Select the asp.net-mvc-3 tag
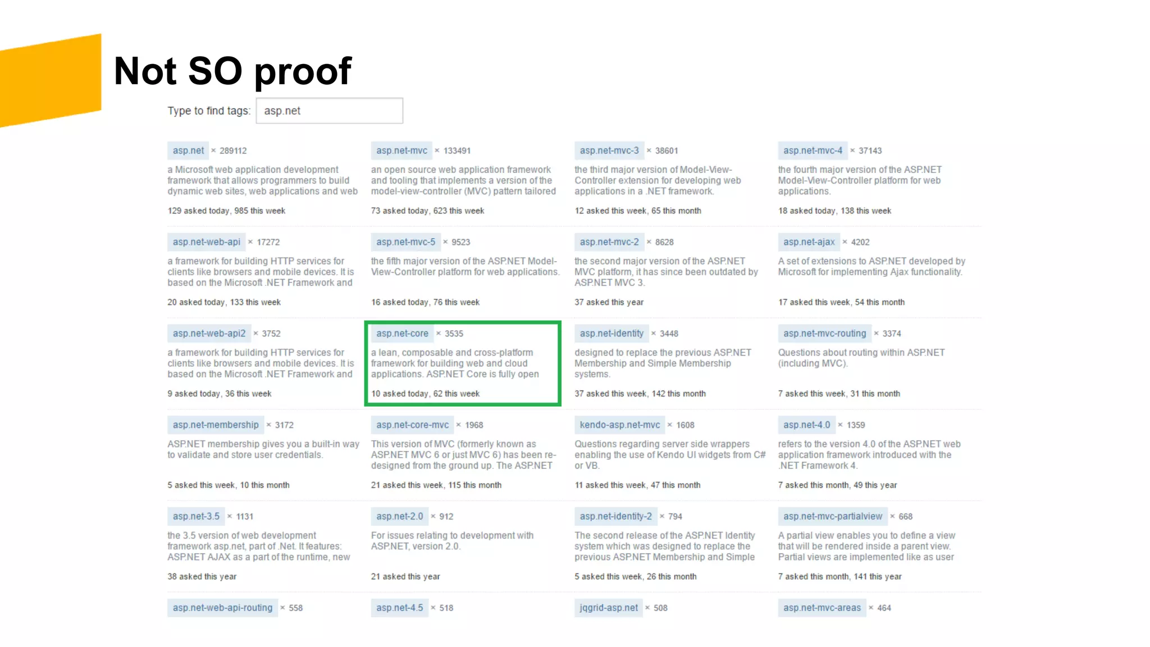 coord(609,151)
